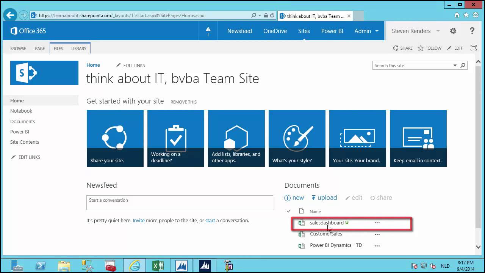
Task: Click the Excel icon for salesdashboard
Action: [302, 223]
